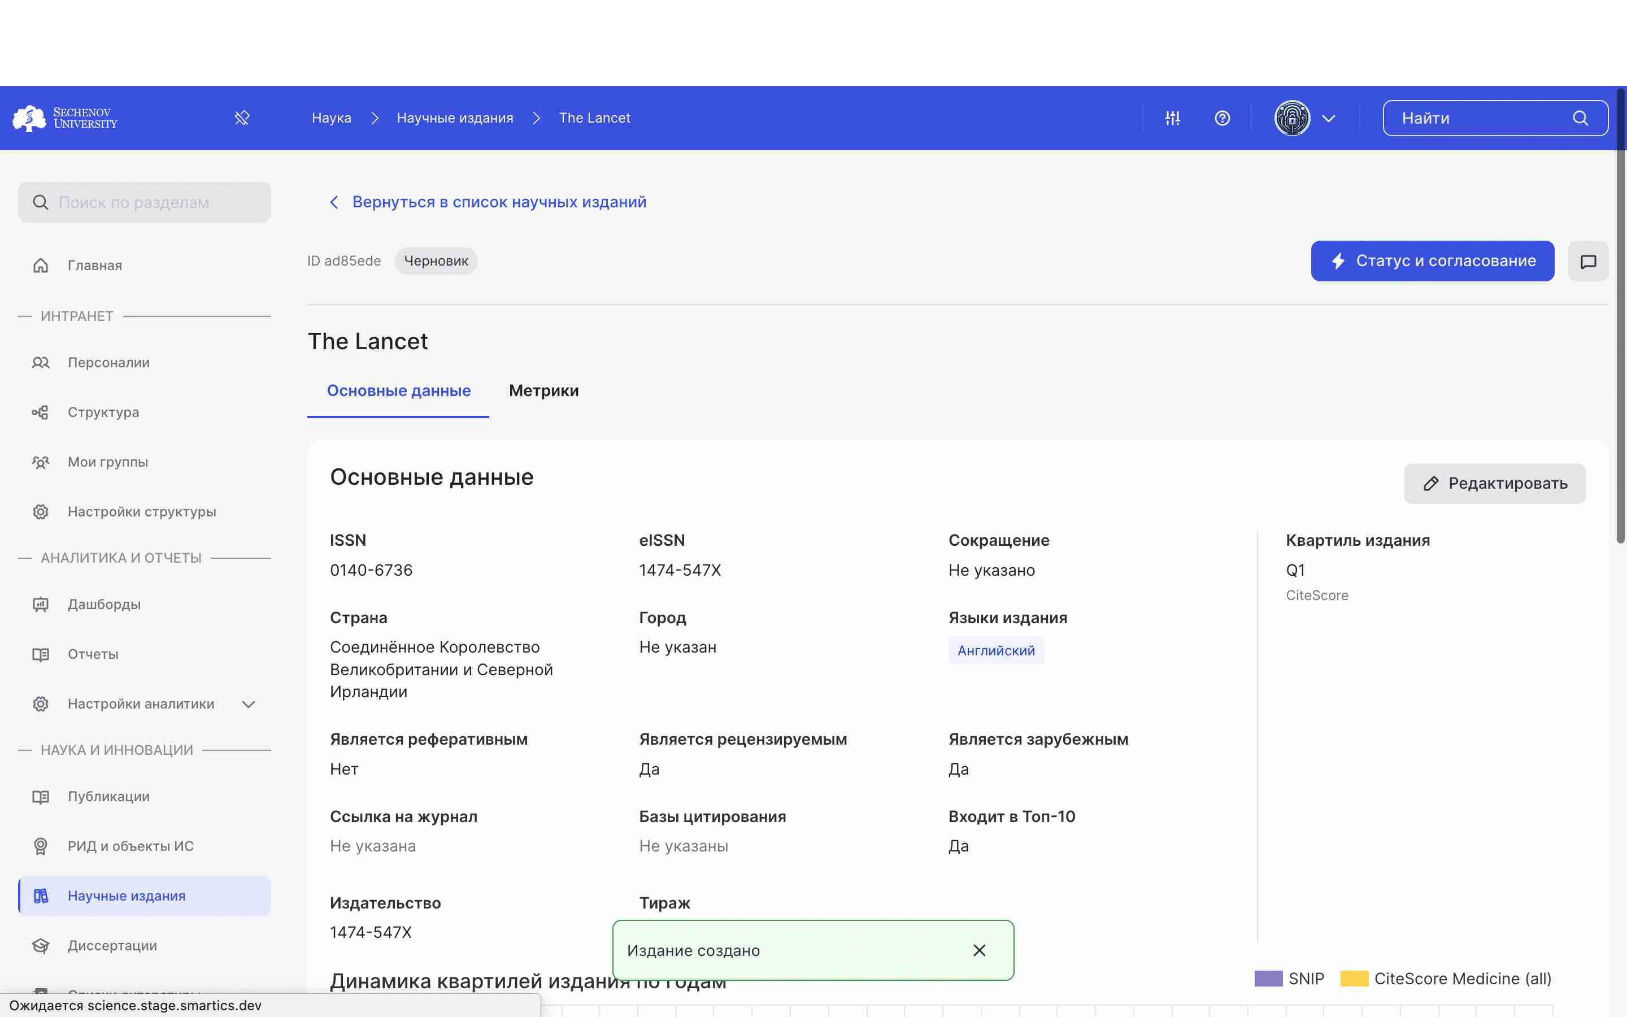
Task: Click the Sechenov University logo
Action: 65,118
